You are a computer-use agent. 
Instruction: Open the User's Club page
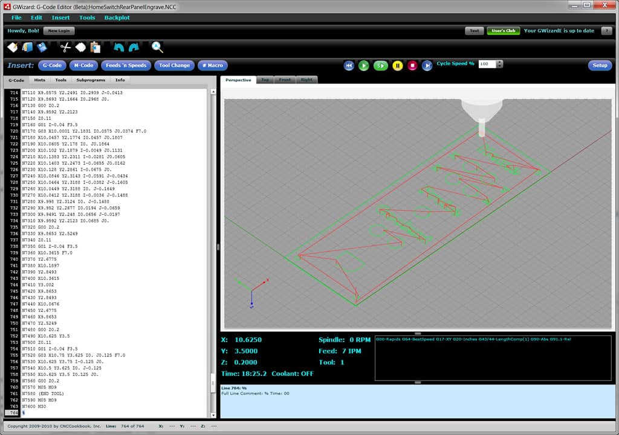click(x=504, y=30)
